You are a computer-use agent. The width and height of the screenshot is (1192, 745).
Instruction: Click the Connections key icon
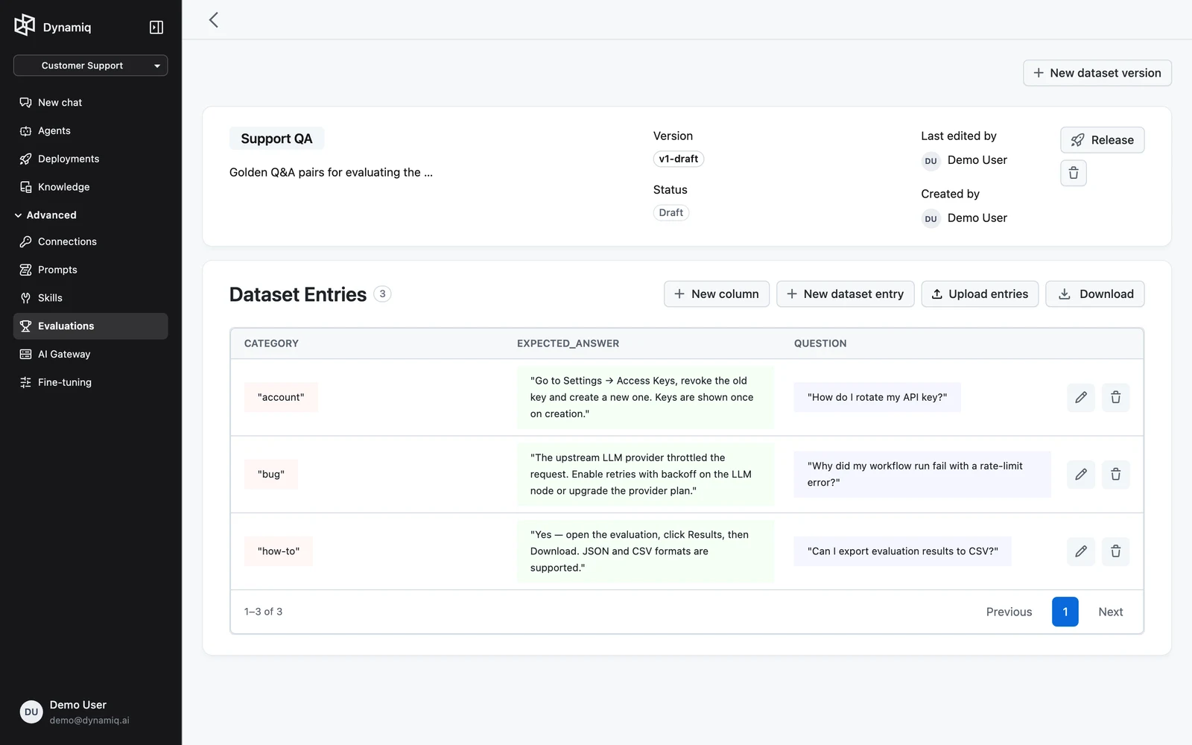25,242
